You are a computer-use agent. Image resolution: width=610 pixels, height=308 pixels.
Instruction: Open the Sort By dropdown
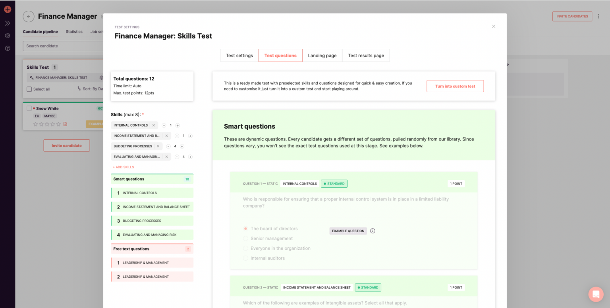(x=89, y=89)
